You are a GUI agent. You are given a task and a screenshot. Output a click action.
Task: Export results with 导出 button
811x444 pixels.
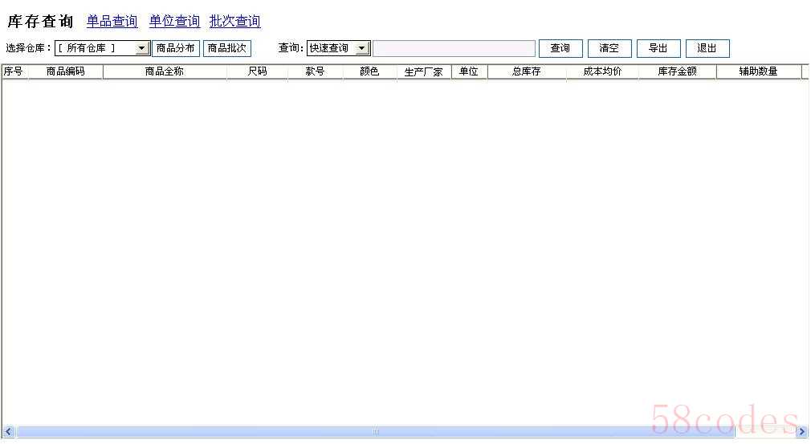tap(658, 48)
